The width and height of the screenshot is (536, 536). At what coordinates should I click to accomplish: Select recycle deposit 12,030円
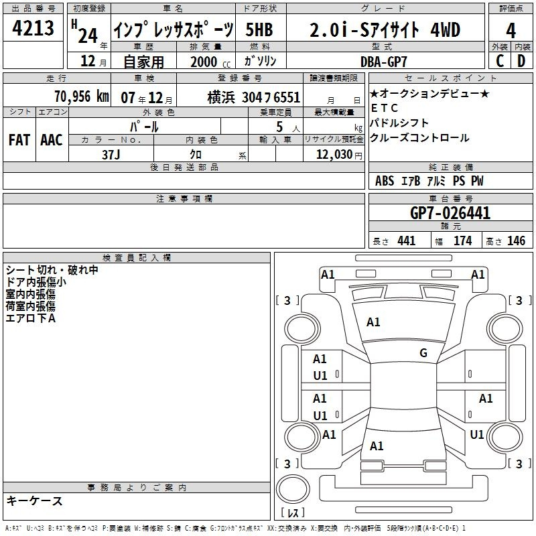coord(339,155)
